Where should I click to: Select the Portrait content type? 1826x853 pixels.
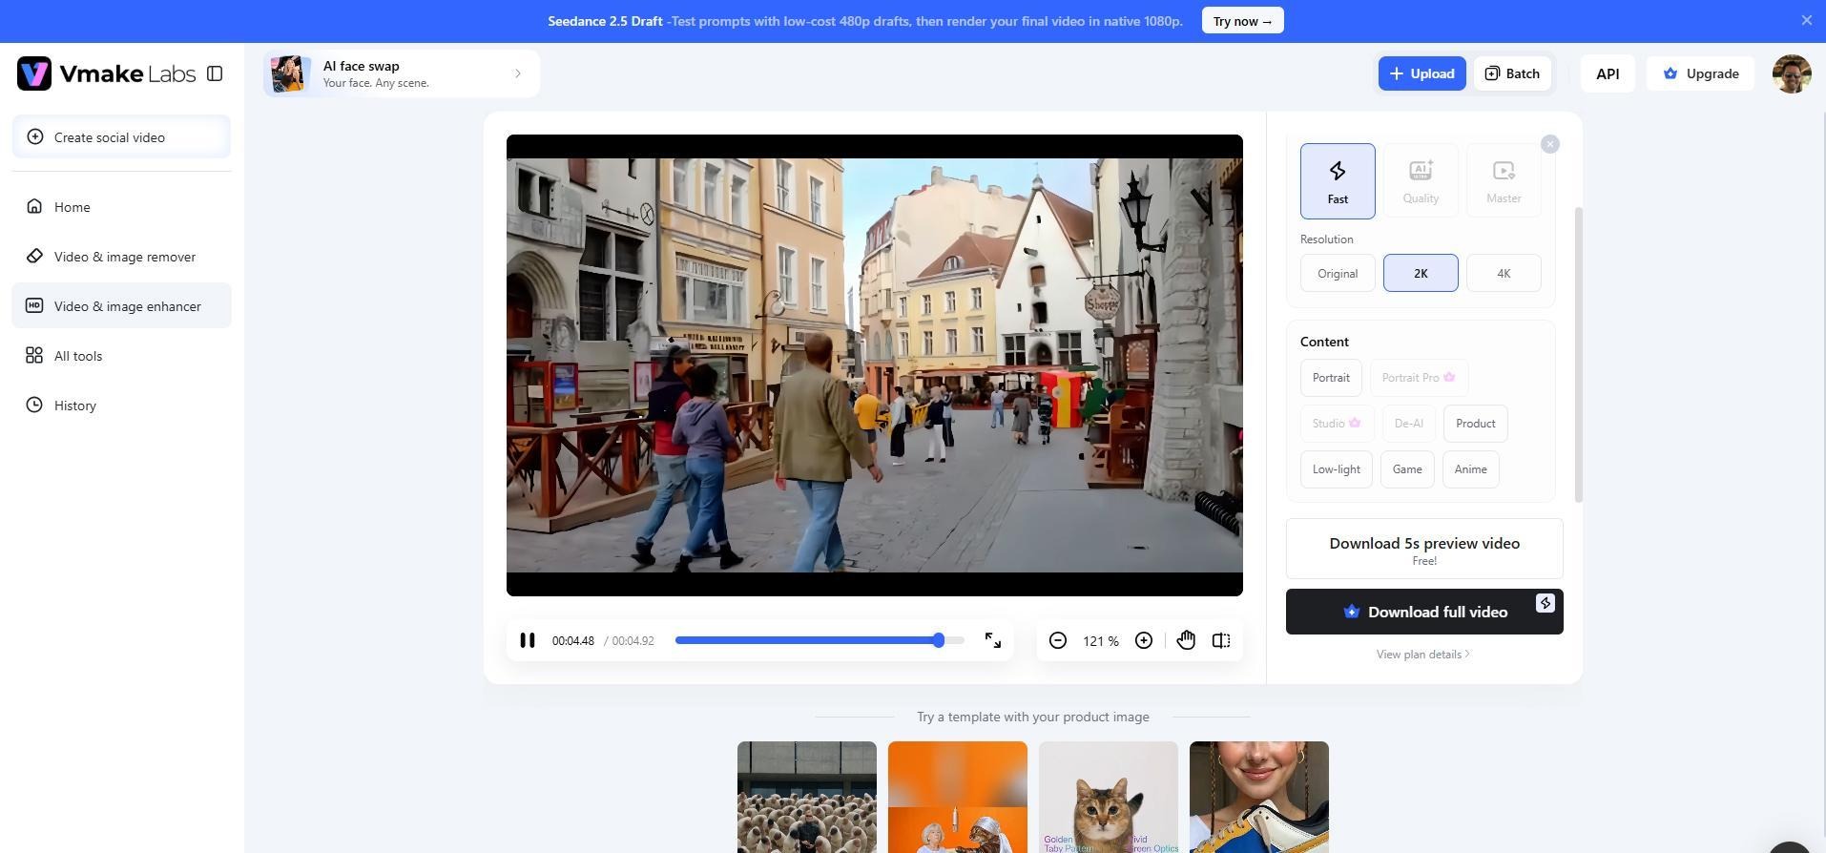pos(1330,378)
